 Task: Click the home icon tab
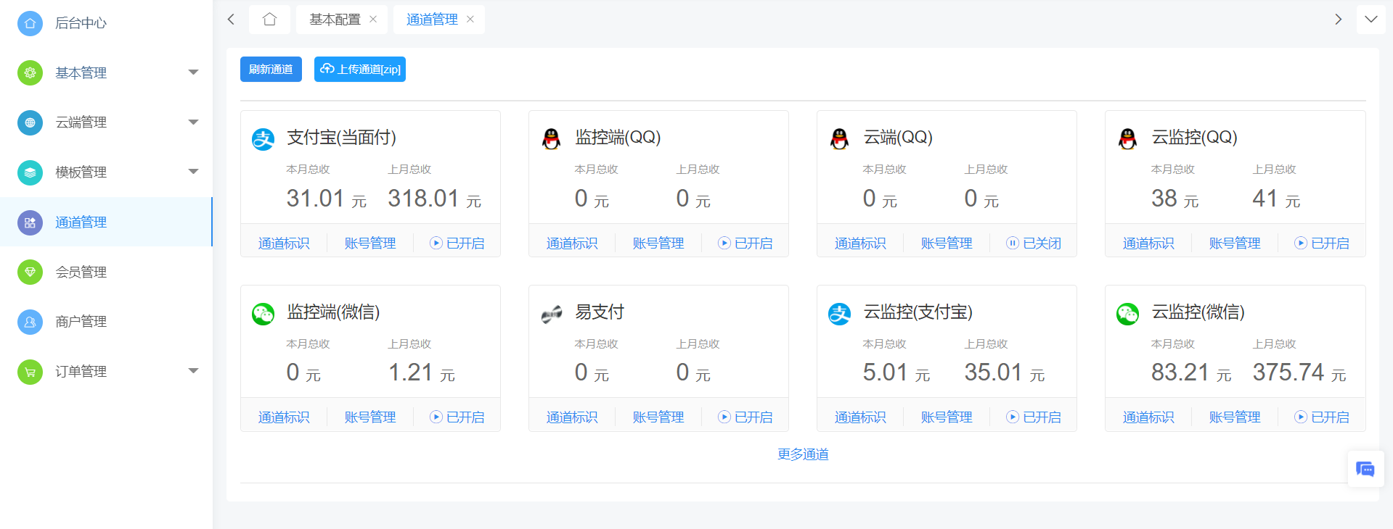click(269, 20)
